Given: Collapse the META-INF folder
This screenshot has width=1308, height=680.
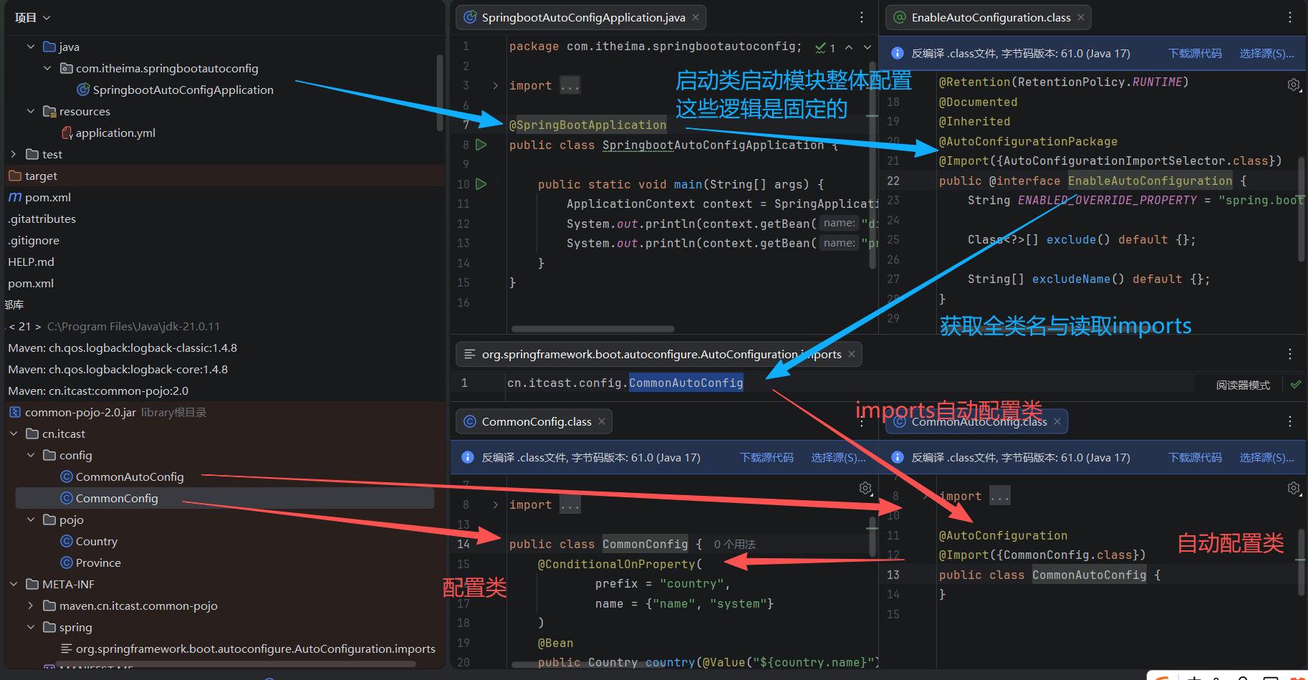Looking at the screenshot, I should point(14,584).
